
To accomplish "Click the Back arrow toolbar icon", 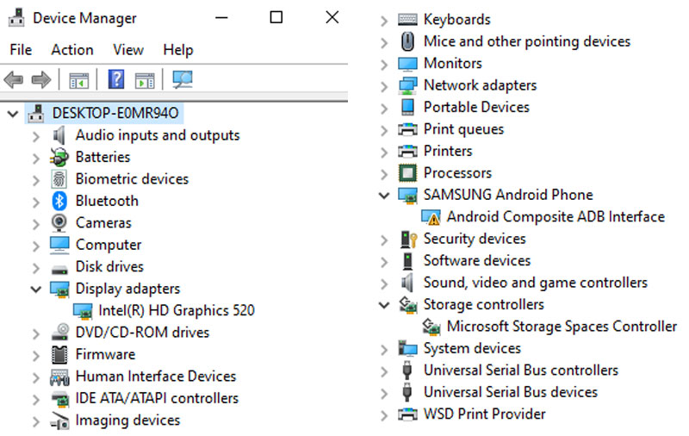I will [x=14, y=80].
